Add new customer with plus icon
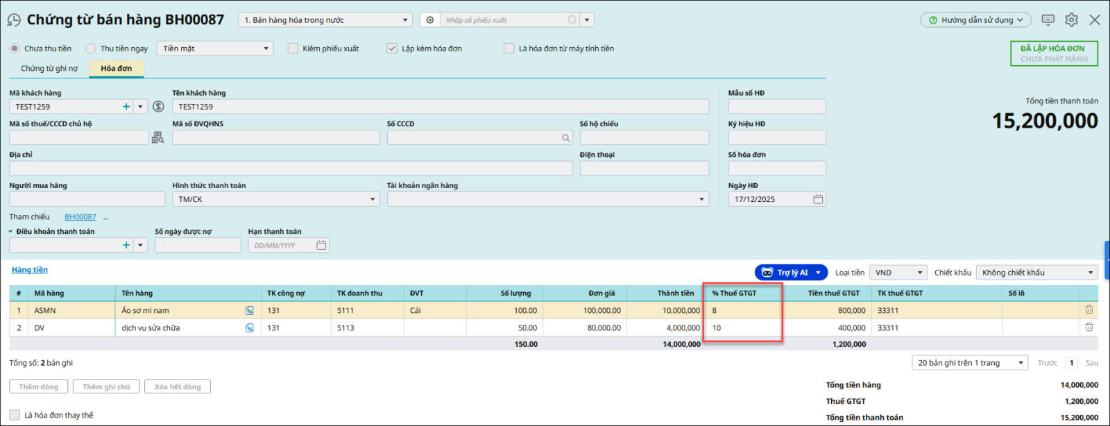1110x426 pixels. [x=126, y=107]
